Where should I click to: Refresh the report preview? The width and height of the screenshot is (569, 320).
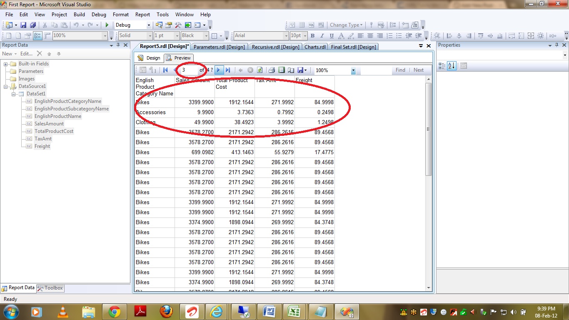pyautogui.click(x=260, y=70)
